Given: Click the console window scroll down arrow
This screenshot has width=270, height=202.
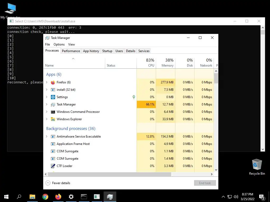Looking at the screenshot, I should 263,149.
